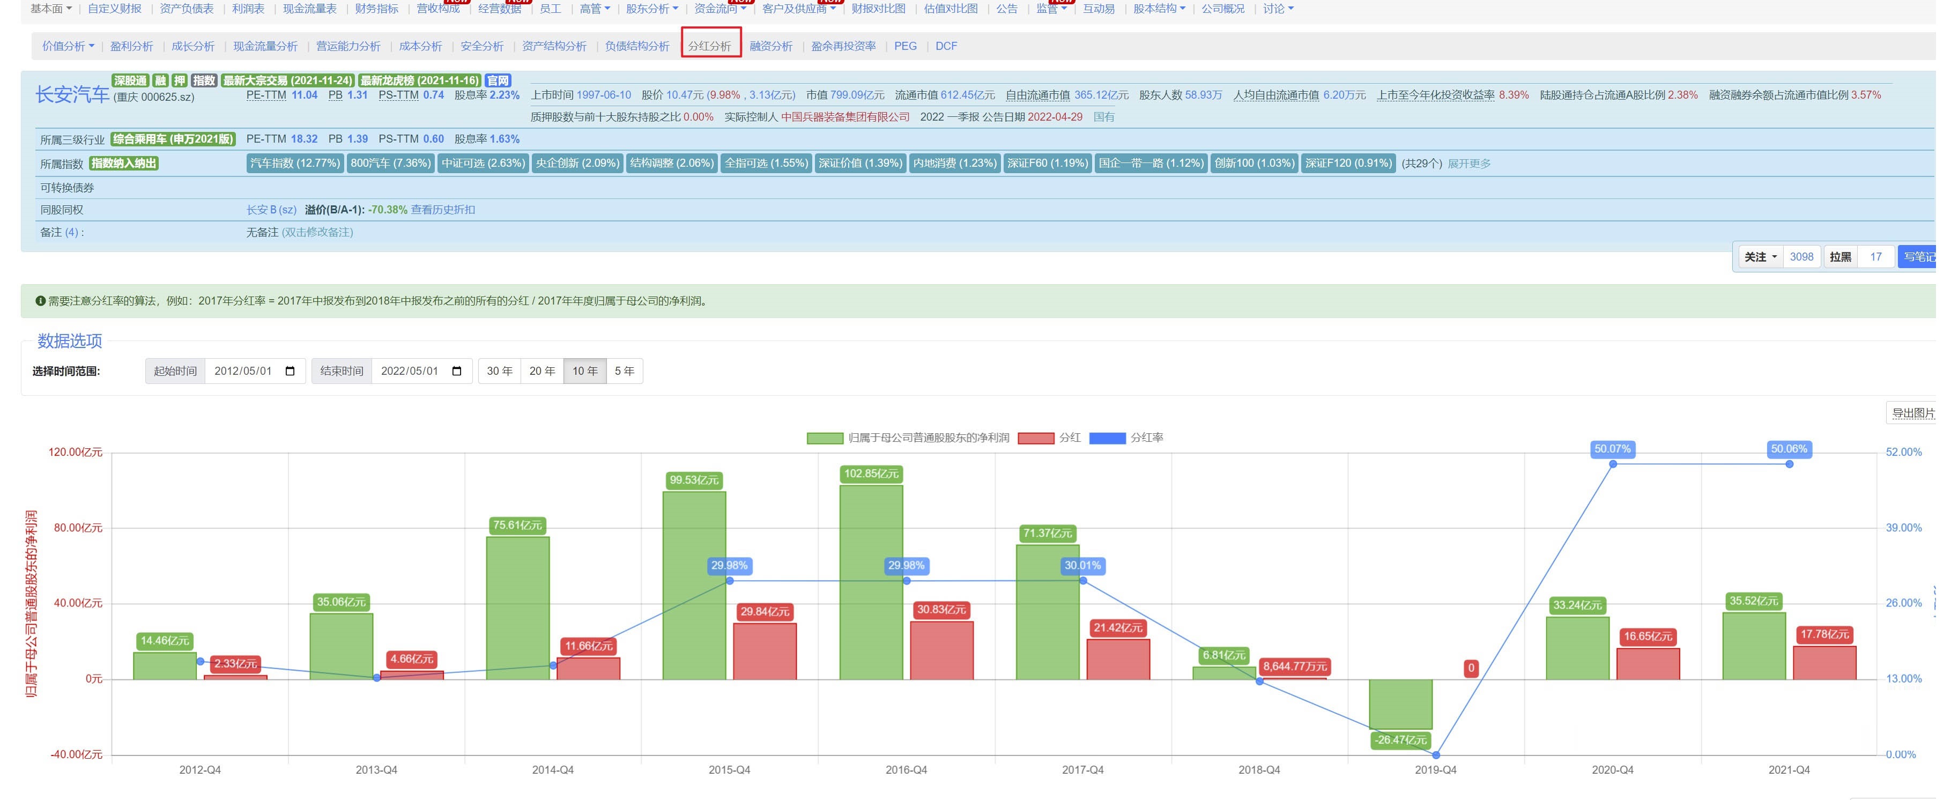Click the 押 pledge badge
The width and height of the screenshot is (1951, 800).
coord(180,80)
